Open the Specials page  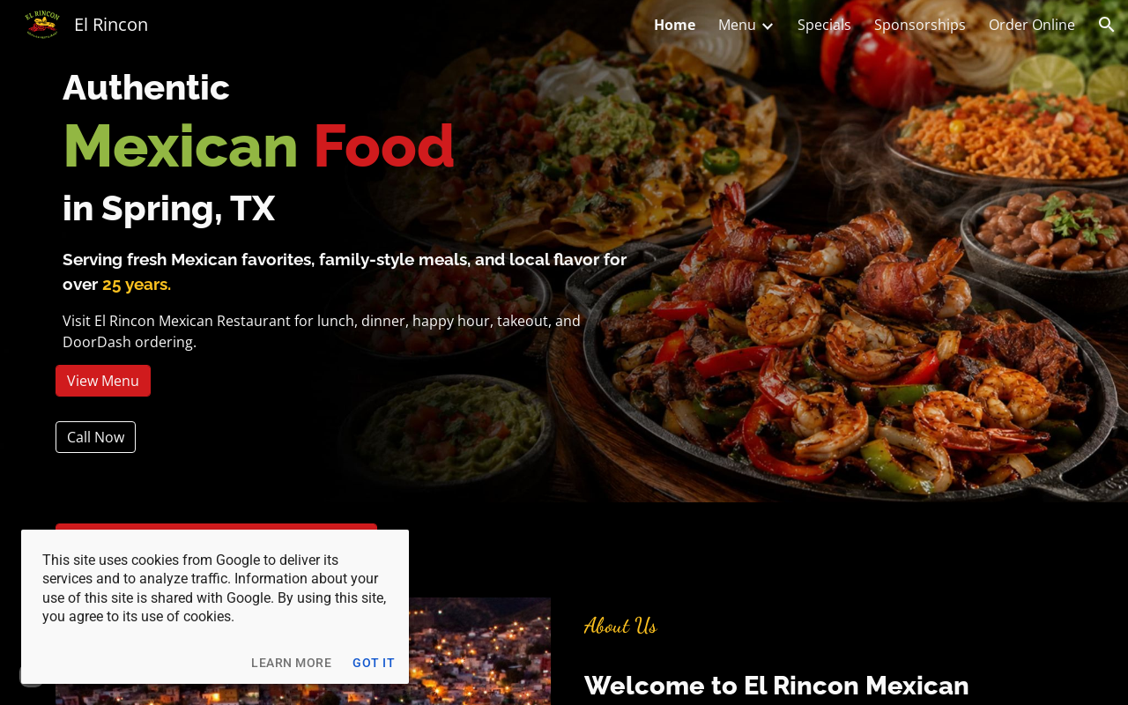[824, 25]
